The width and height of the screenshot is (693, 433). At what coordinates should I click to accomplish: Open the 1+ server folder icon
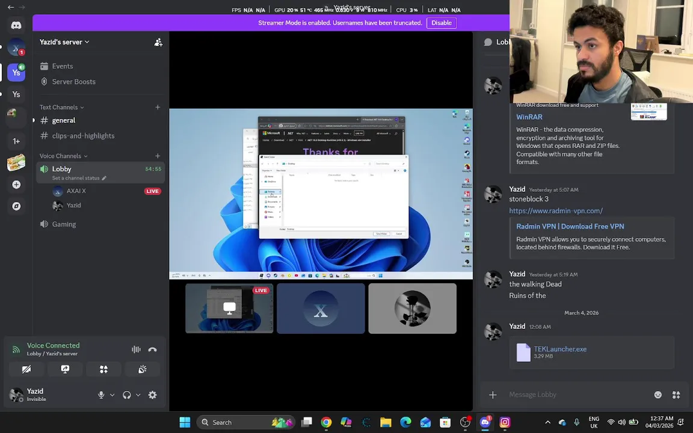(16, 141)
